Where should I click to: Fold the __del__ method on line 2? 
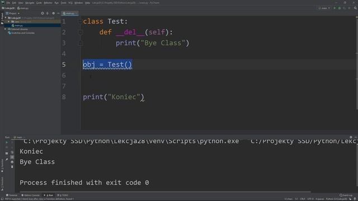[81, 32]
